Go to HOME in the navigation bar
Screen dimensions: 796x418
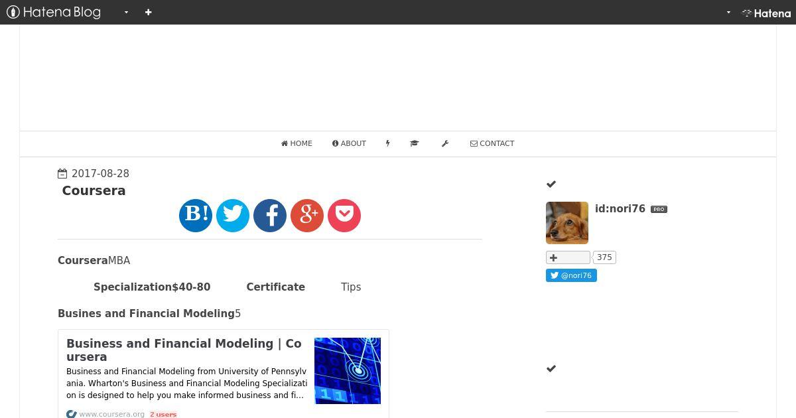point(297,143)
